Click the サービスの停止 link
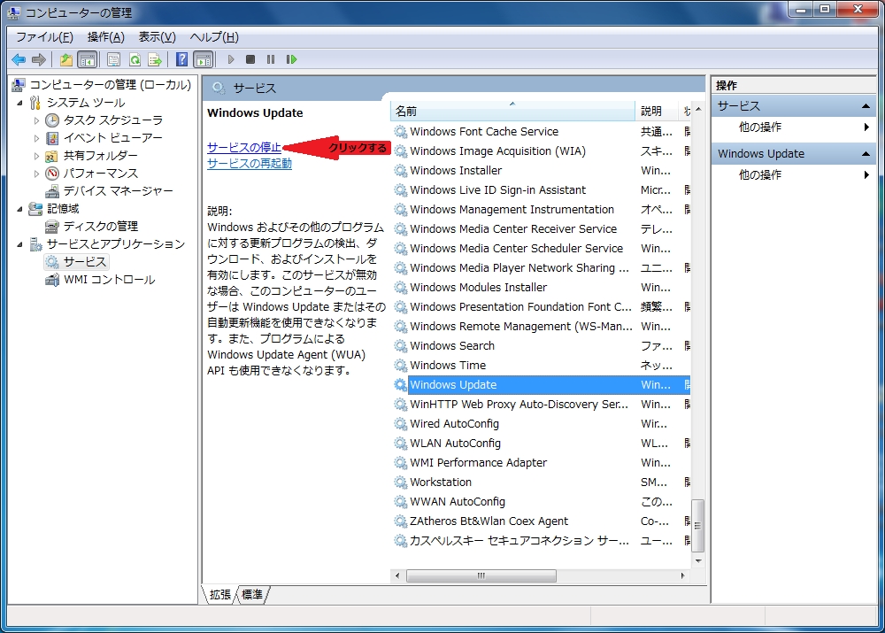This screenshot has width=885, height=633. pos(244,147)
